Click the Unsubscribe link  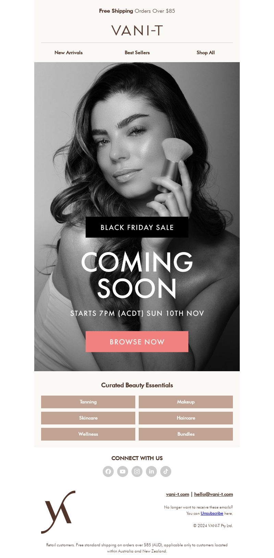point(212,513)
